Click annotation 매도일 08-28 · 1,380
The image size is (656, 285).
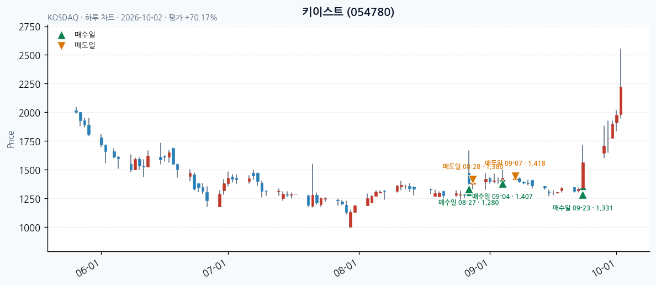click(473, 167)
